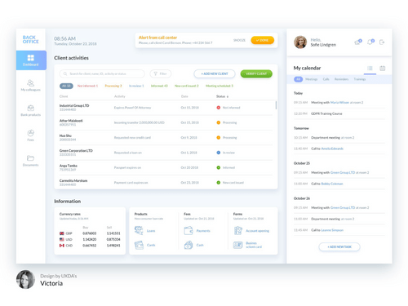Open Athar Malakooti client row
408x306 pixels.
[x=166, y=122]
